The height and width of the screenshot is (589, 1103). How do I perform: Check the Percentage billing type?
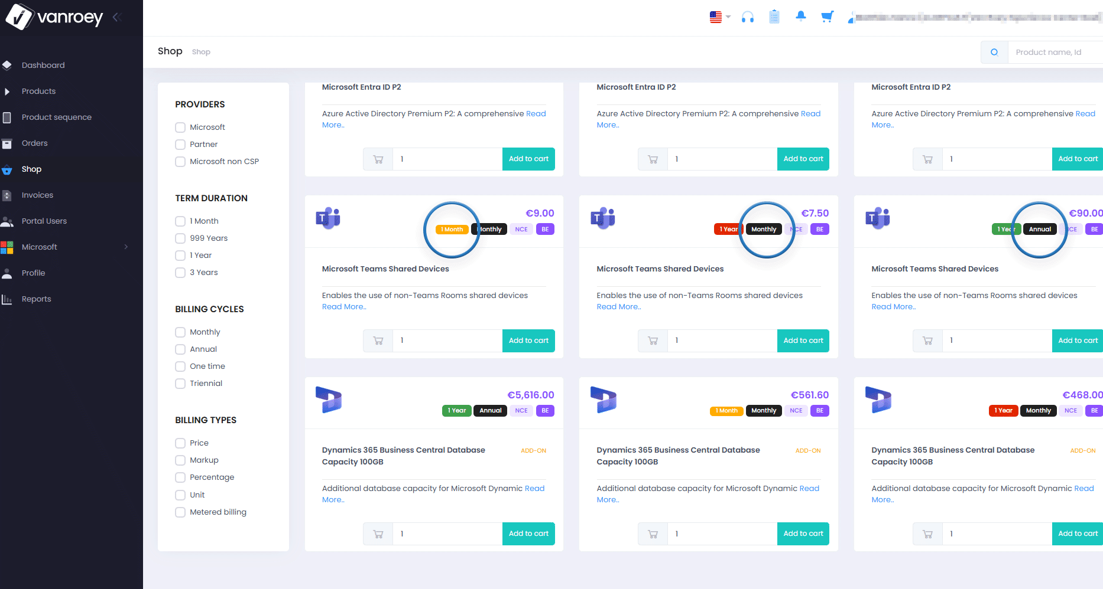pos(180,477)
